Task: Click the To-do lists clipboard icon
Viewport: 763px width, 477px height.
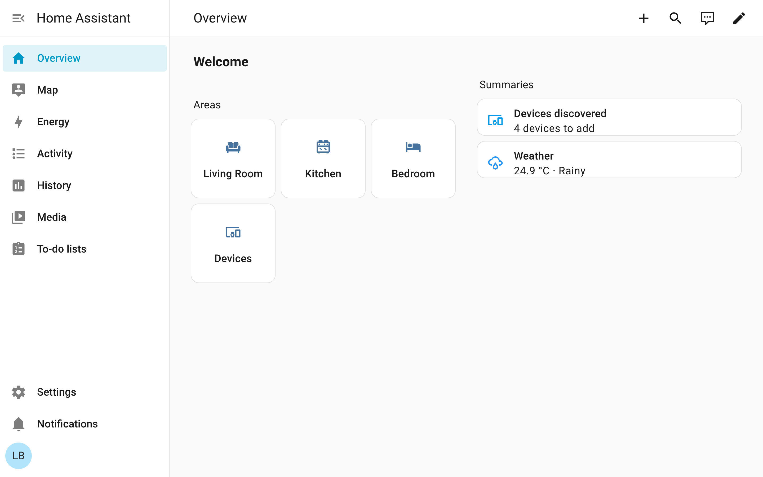Action: (x=19, y=249)
